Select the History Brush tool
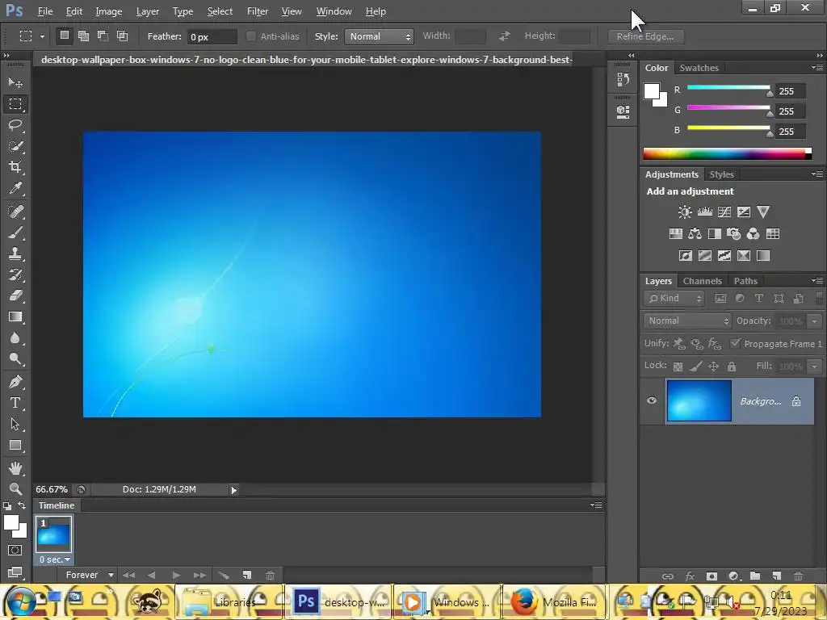The image size is (827, 620). point(15,274)
